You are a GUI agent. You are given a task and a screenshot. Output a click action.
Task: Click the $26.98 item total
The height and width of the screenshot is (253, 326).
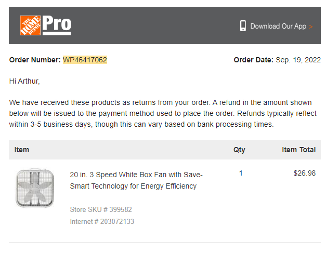click(305, 173)
